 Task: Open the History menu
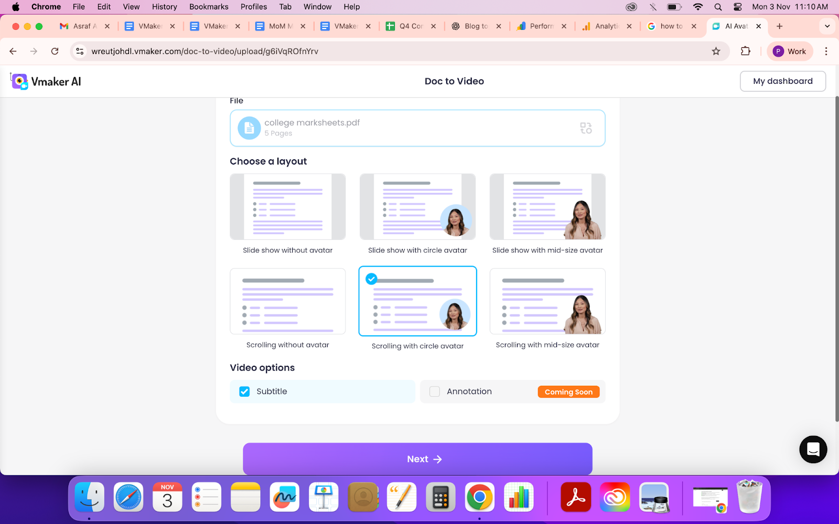164,7
